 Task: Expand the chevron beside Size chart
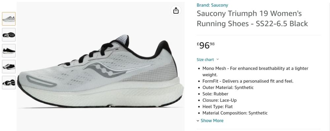tap(217, 59)
